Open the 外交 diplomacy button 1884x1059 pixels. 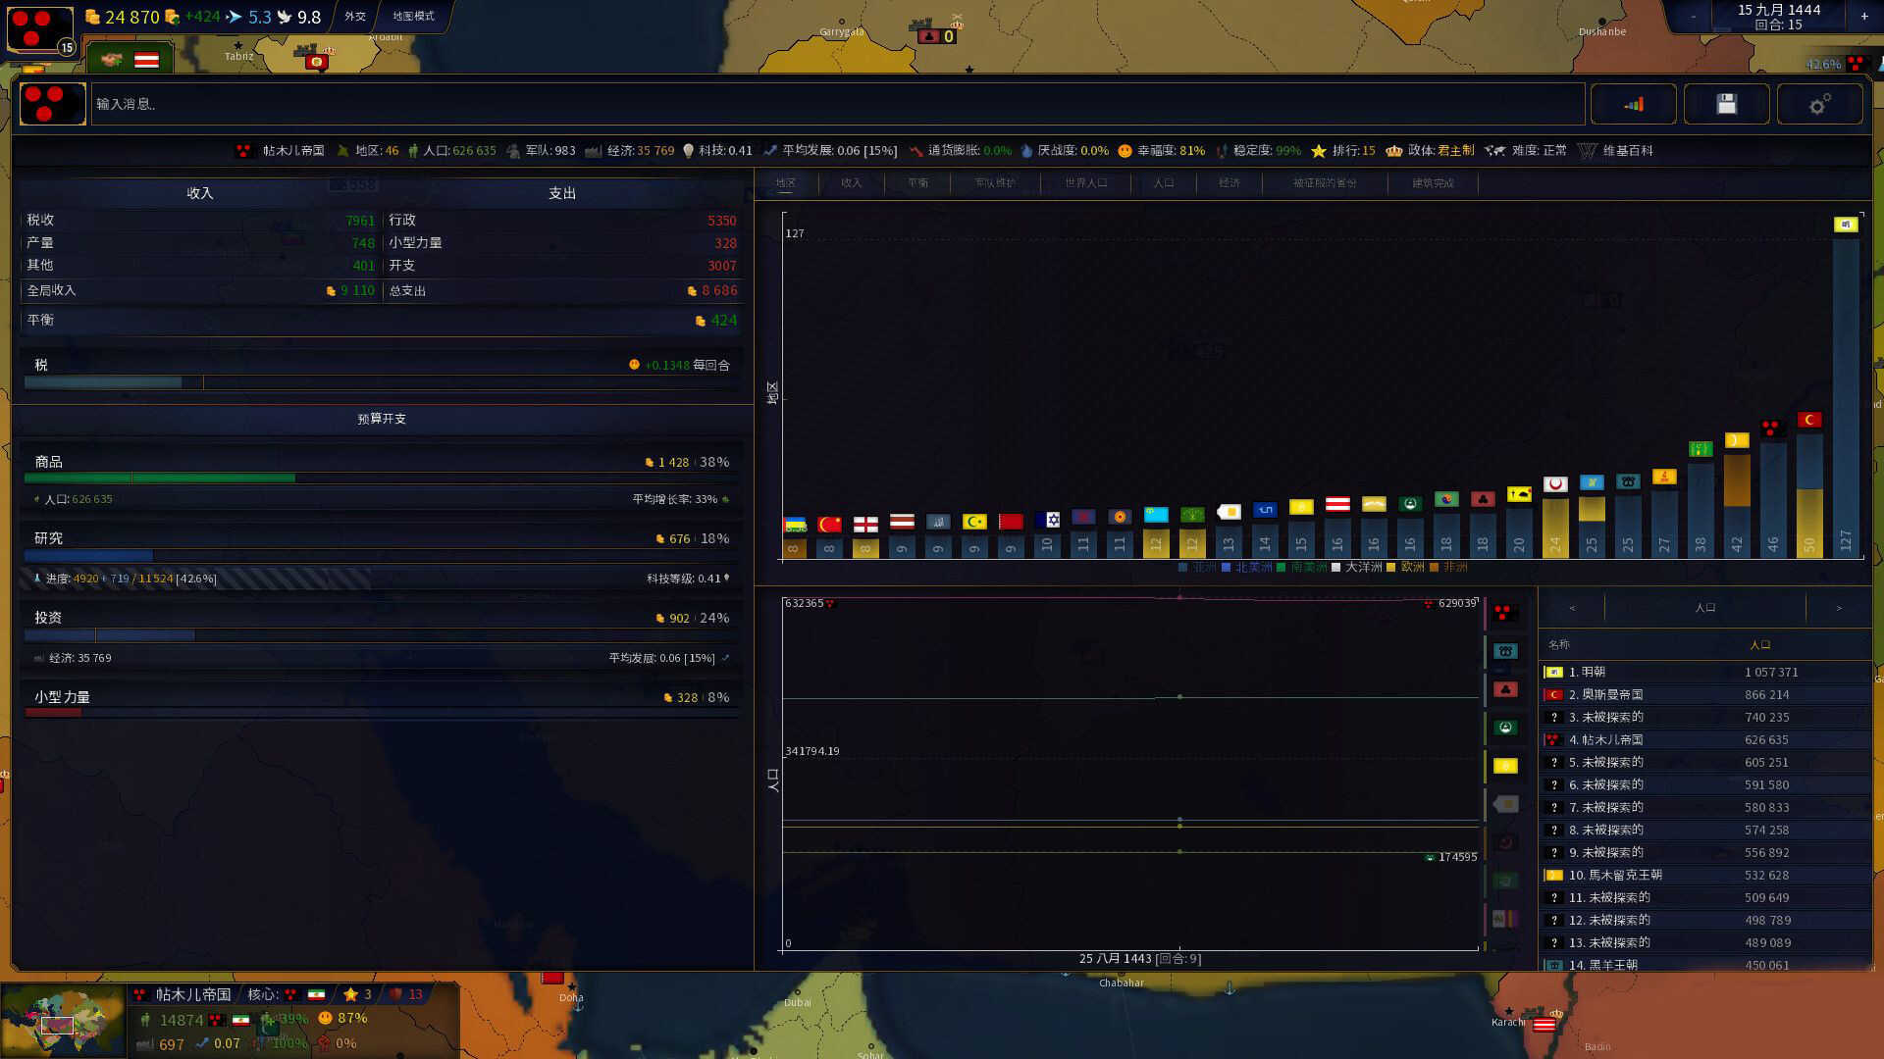coord(355,17)
